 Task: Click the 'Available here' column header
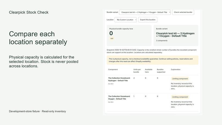[x=149, y=71]
